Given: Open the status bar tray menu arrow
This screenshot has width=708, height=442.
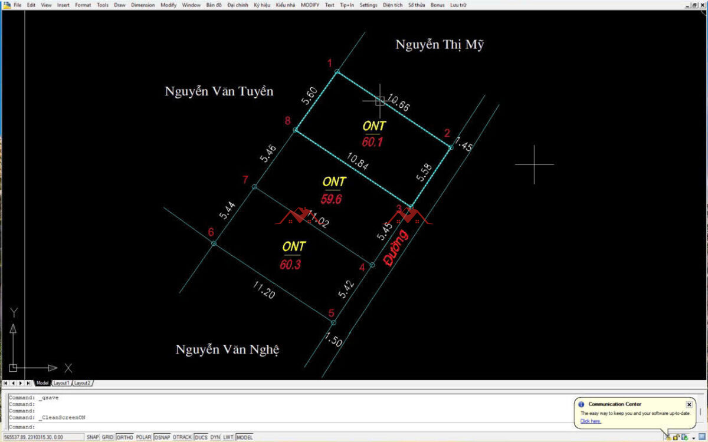Looking at the screenshot, I should tap(693, 438).
